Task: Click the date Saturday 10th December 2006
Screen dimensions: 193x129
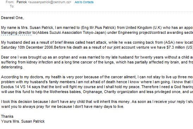Action: [27, 47]
